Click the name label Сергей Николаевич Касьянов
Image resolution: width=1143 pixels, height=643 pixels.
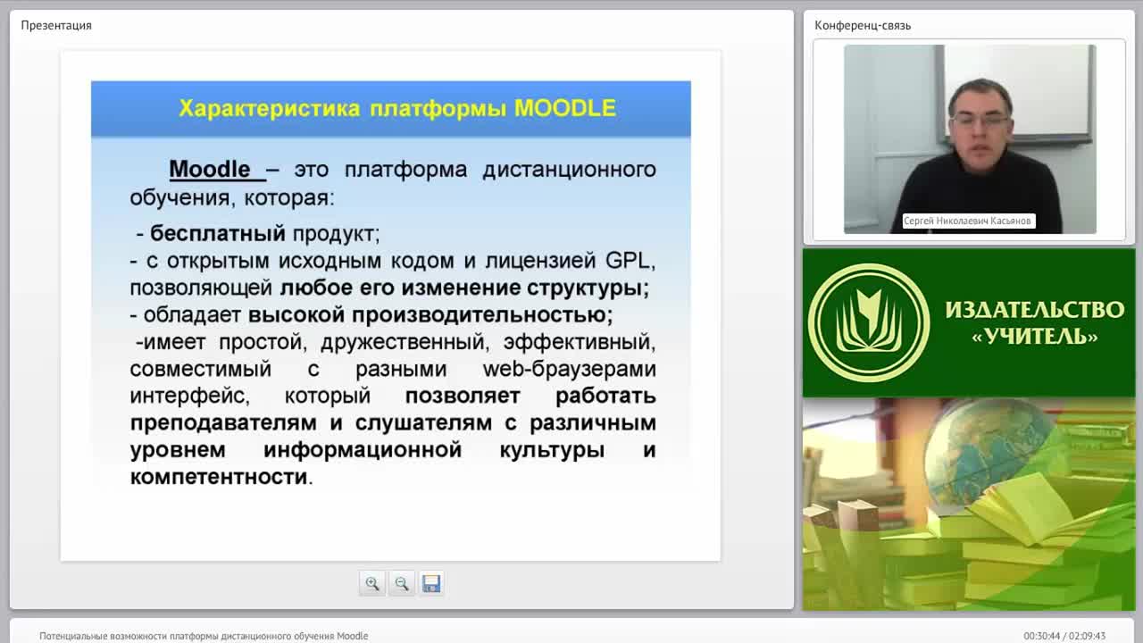[x=968, y=221]
